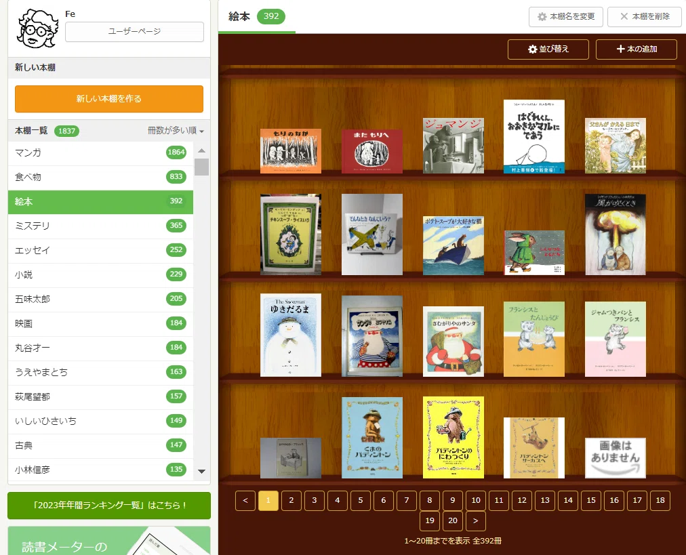Viewport: 686px width, 555px height.
Task: Open the パディントンのにわつくり book cover
Action: [453, 437]
